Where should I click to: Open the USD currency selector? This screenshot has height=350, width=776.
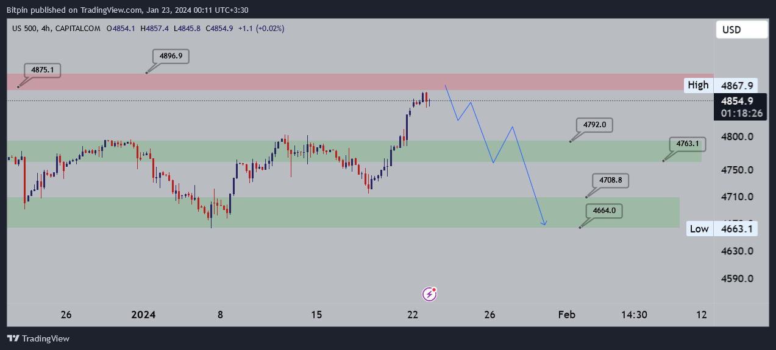coord(741,29)
